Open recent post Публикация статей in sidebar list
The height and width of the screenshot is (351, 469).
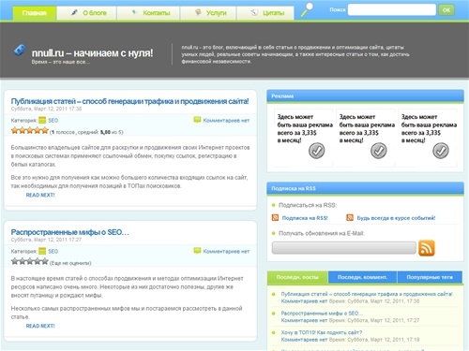click(x=367, y=294)
